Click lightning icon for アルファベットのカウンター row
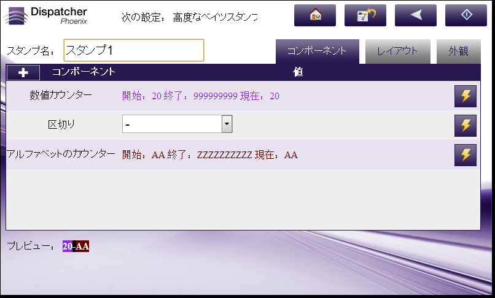The image size is (495, 298). pyautogui.click(x=466, y=155)
